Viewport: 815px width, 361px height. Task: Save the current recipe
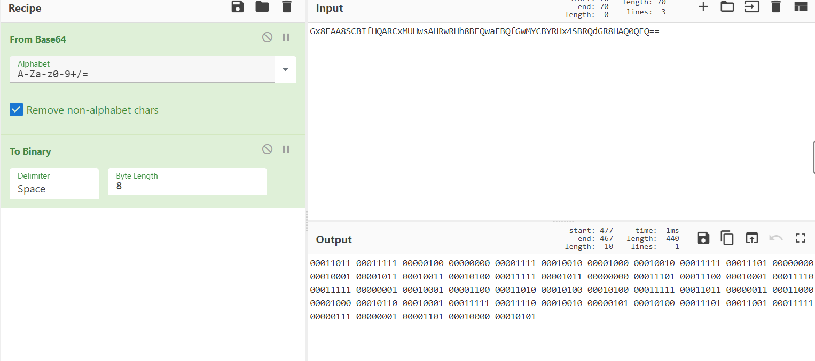click(237, 7)
